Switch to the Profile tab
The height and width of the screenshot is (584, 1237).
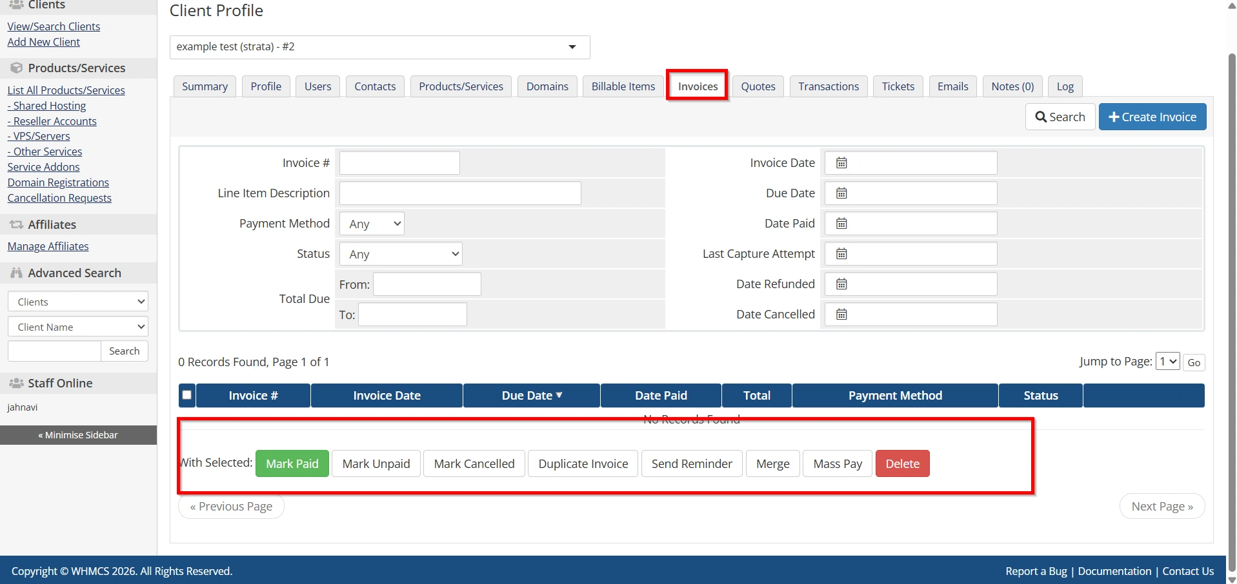click(x=266, y=86)
